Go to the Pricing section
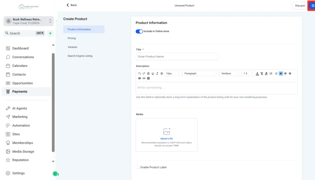 point(72,38)
